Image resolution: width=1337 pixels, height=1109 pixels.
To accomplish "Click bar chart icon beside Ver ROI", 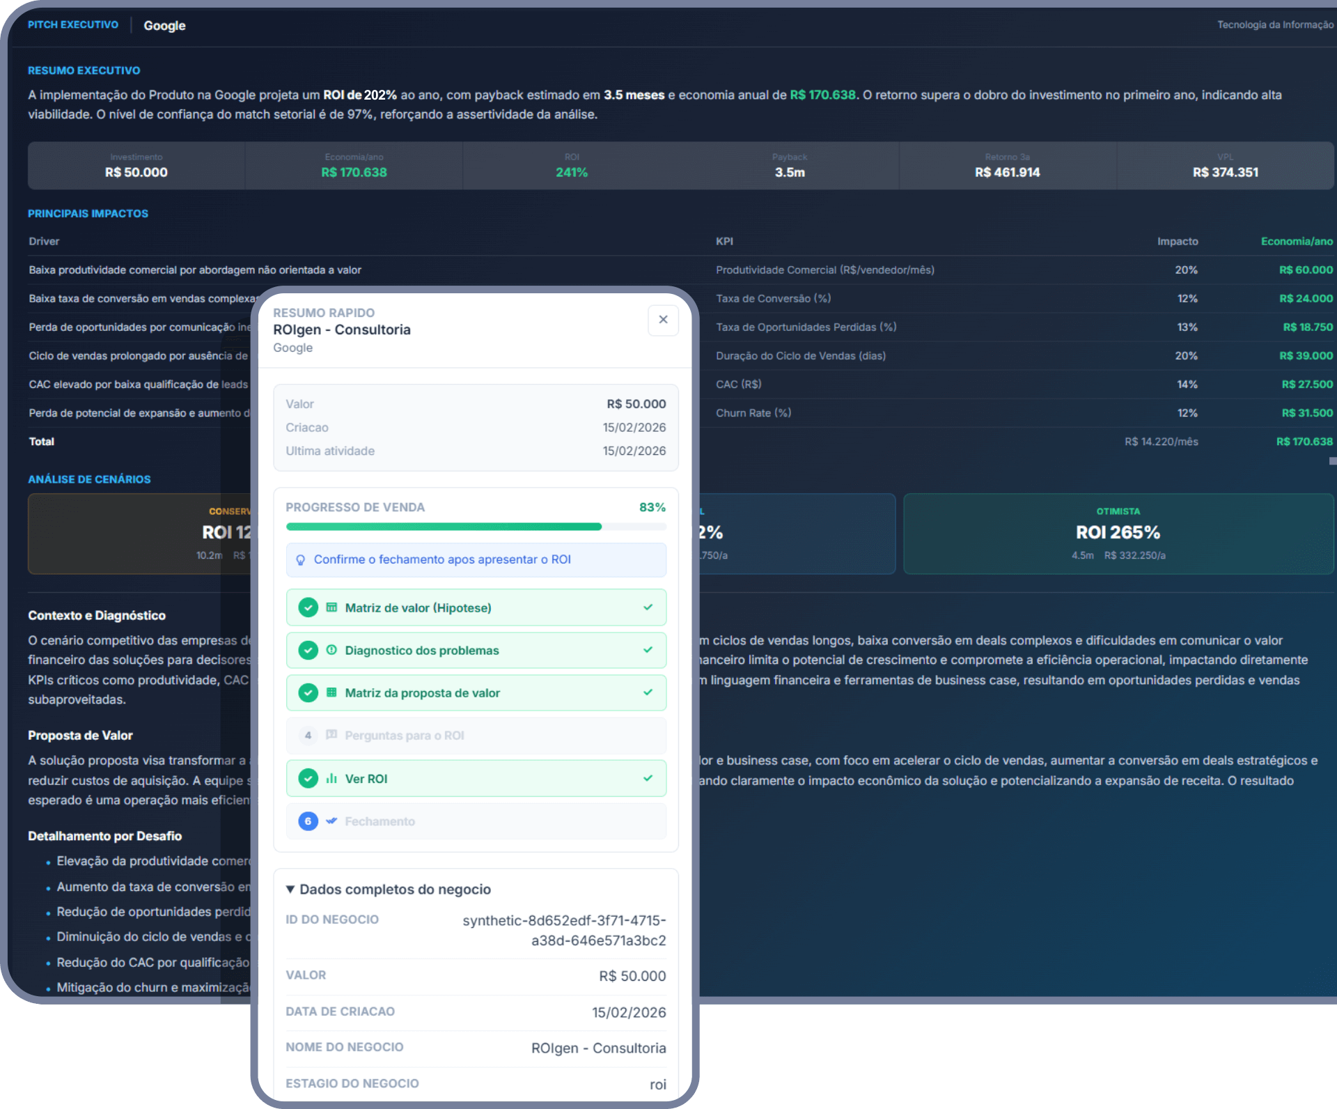I will (x=331, y=778).
